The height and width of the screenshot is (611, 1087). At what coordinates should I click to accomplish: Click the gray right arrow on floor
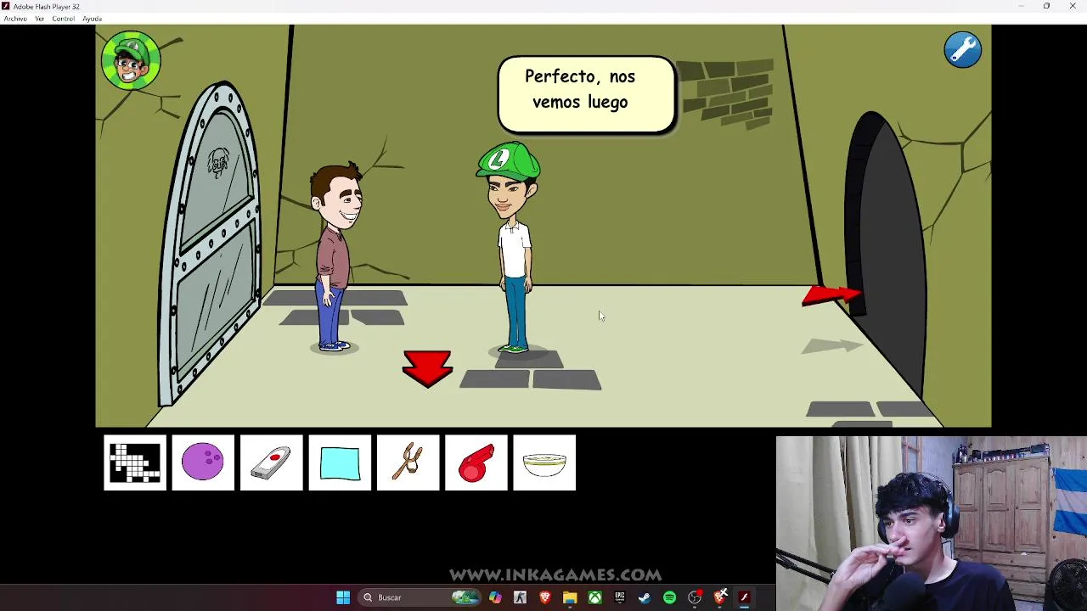(831, 346)
